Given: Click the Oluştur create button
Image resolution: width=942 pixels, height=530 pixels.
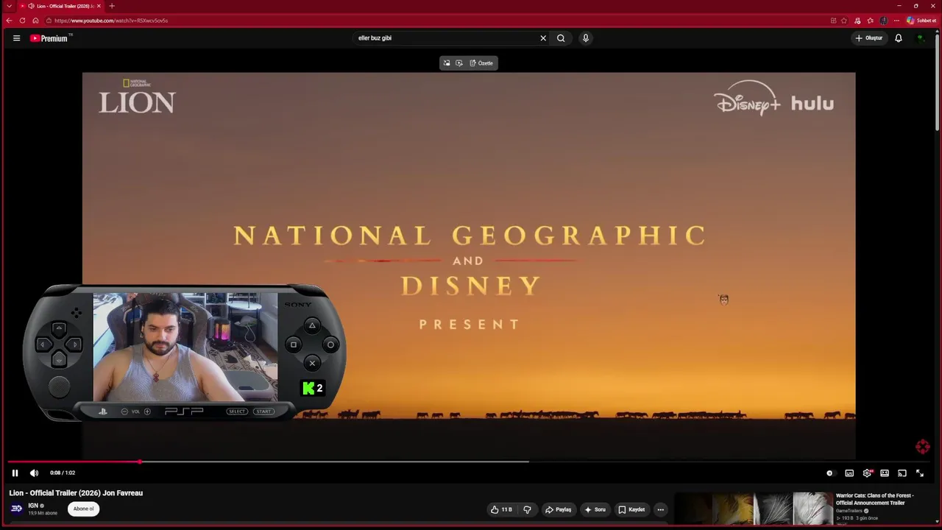Looking at the screenshot, I should click(x=868, y=38).
